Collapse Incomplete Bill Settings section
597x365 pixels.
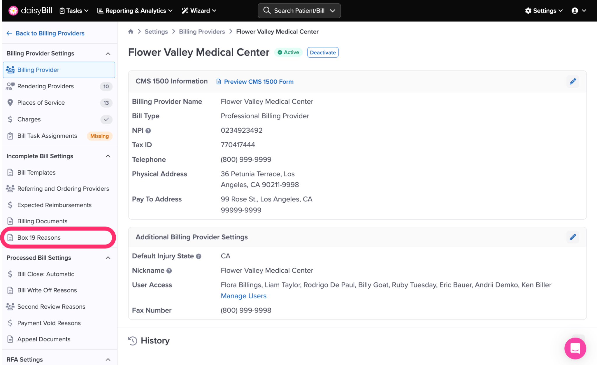108,156
